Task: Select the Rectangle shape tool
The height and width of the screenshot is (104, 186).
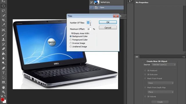Action: tap(3, 82)
